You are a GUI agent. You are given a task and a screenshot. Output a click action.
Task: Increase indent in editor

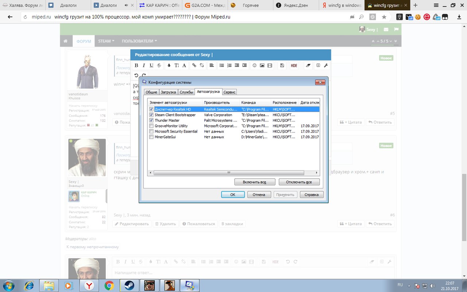point(244,65)
